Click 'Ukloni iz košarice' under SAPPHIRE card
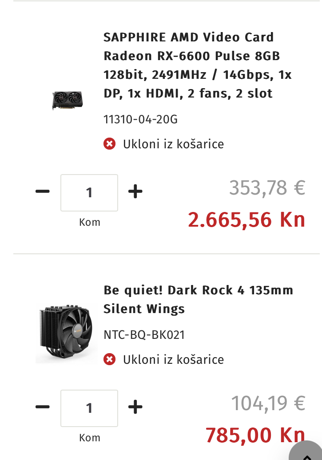Screen dimensions: 322x460 coord(173,144)
